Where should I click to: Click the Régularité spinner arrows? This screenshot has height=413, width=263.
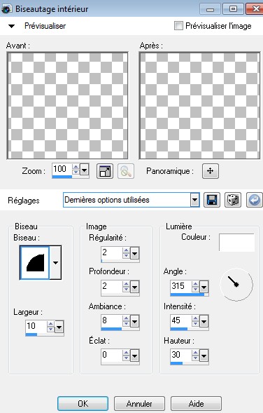[126, 253]
